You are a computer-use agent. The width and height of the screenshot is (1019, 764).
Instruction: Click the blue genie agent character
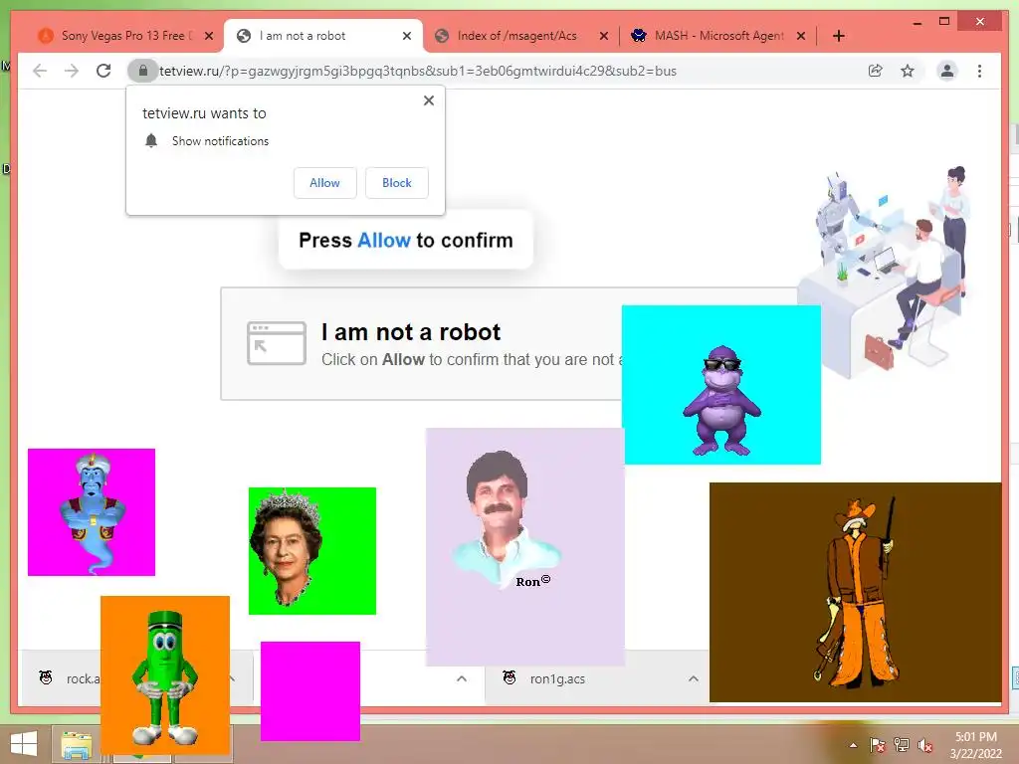tap(92, 512)
